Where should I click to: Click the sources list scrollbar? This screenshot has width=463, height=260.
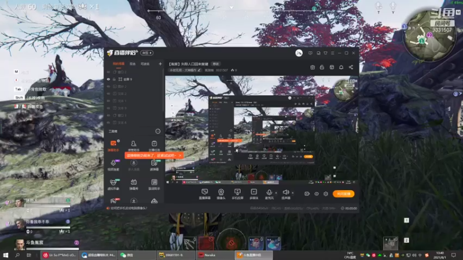[x=163, y=90]
